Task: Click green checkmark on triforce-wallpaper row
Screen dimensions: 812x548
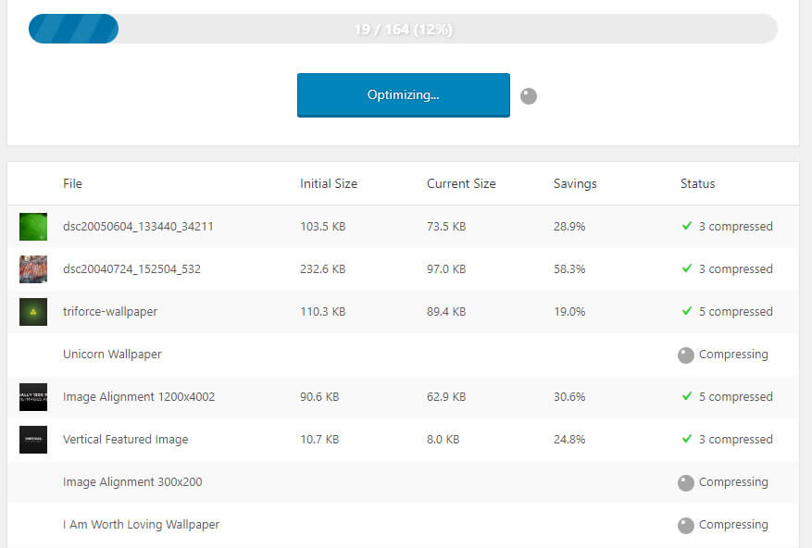Action: point(686,311)
